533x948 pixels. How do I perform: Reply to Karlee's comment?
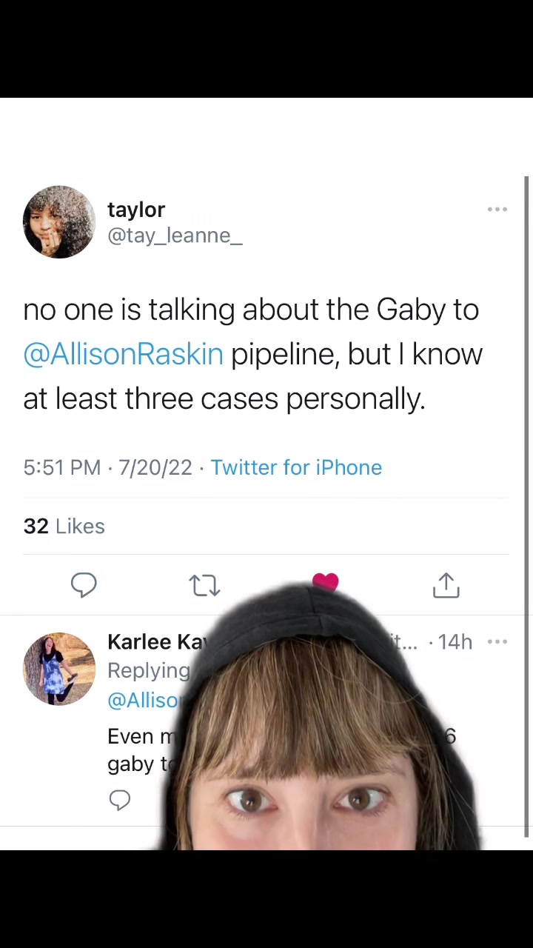point(119,800)
